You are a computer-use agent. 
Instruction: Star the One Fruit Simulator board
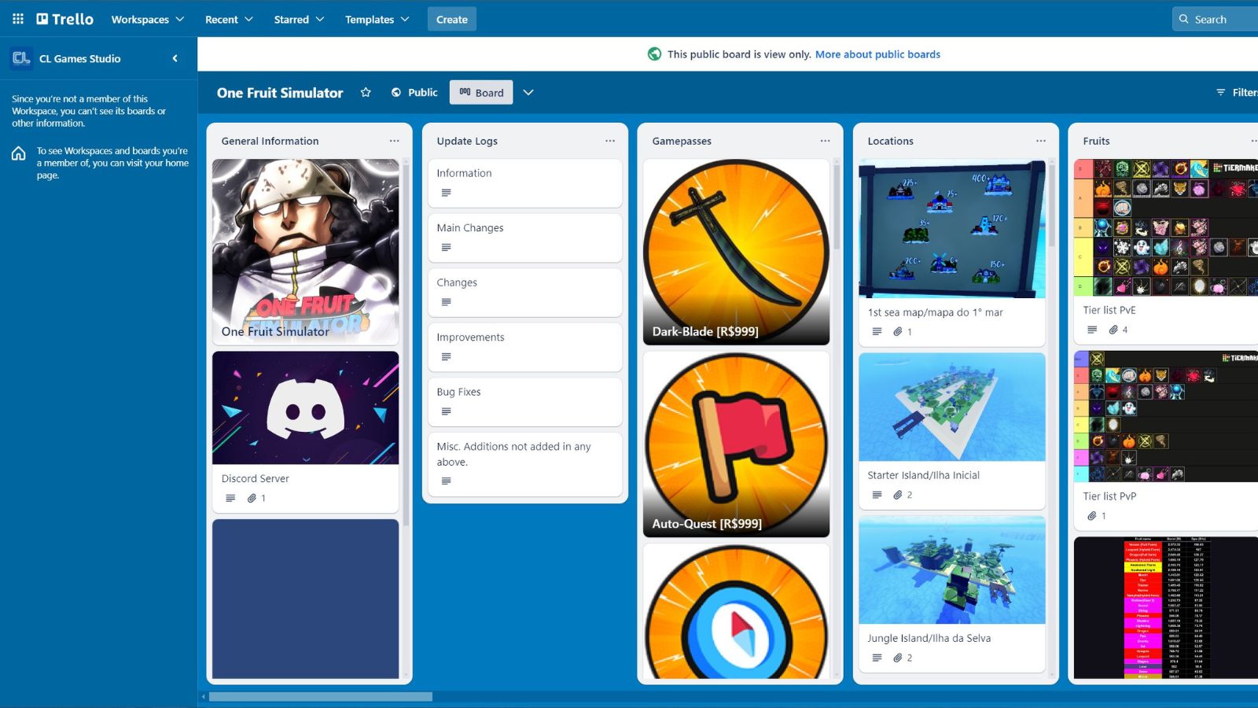(x=366, y=93)
